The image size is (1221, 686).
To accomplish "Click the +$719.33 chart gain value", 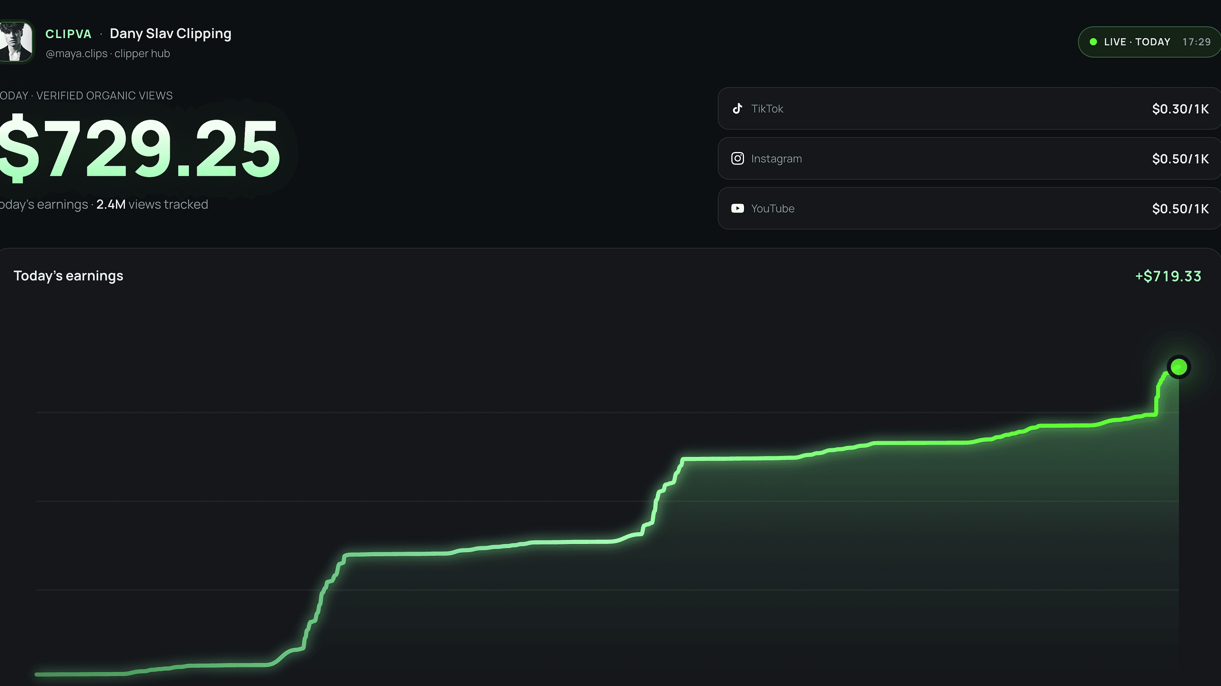I will [1168, 276].
